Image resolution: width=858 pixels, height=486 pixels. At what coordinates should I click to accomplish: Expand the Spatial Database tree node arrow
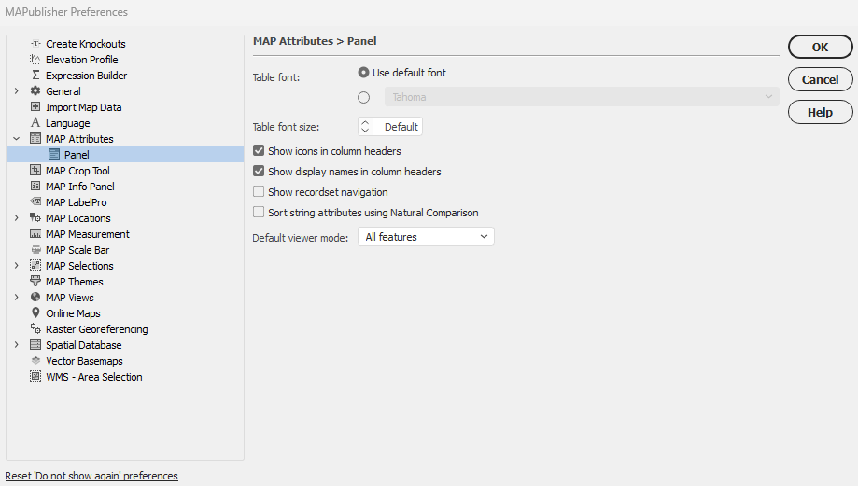pyautogui.click(x=17, y=344)
